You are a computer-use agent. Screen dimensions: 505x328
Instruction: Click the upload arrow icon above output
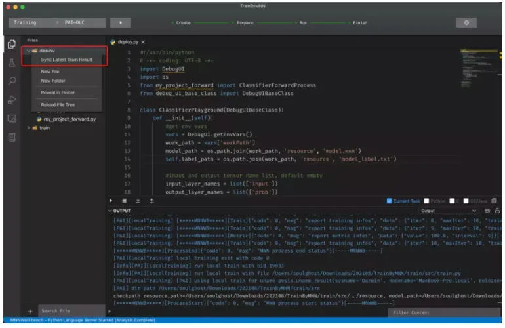pyautogui.click(x=151, y=201)
